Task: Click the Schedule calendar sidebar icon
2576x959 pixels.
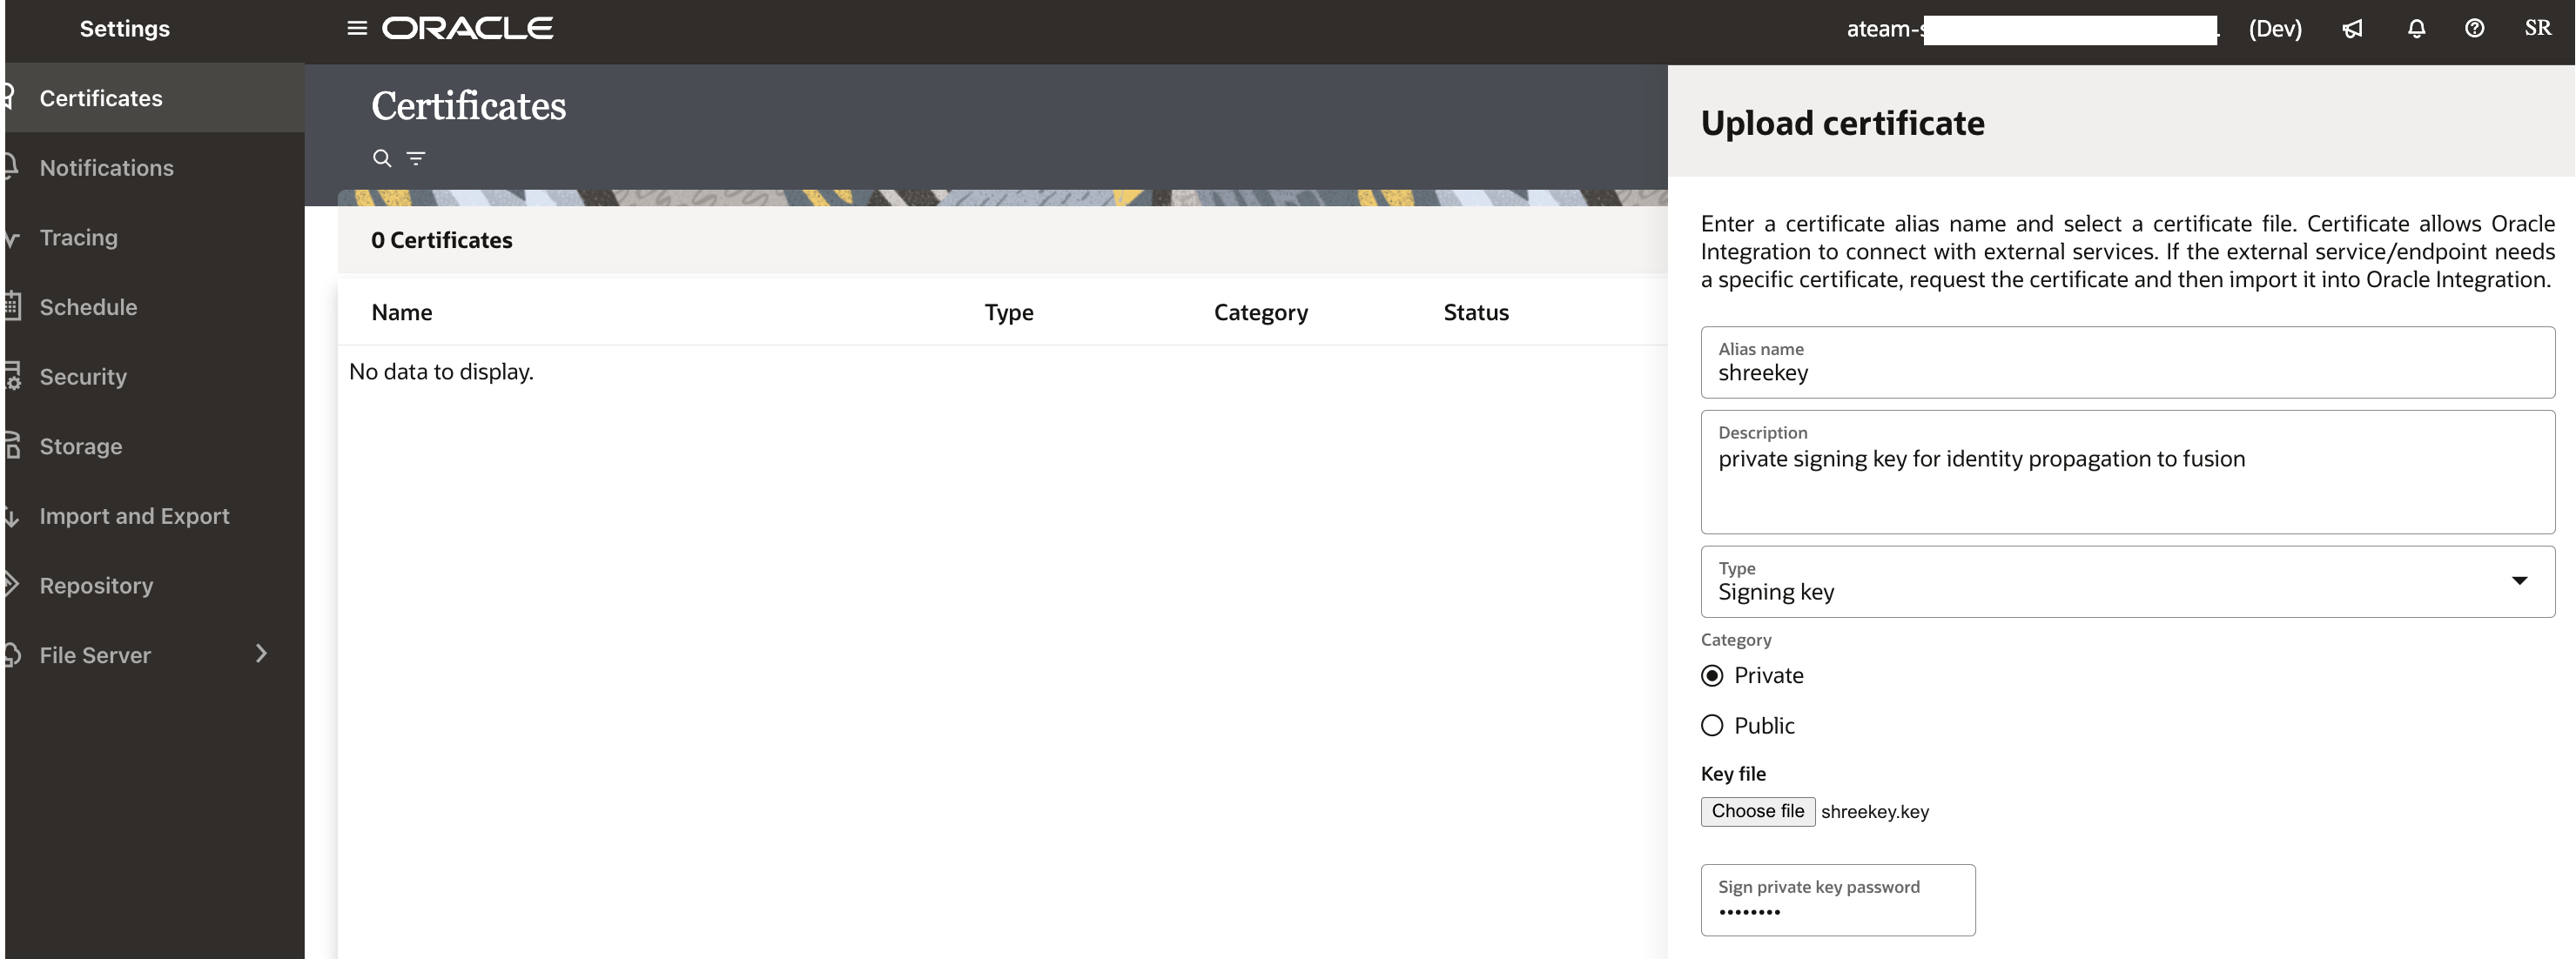Action: pos(12,307)
